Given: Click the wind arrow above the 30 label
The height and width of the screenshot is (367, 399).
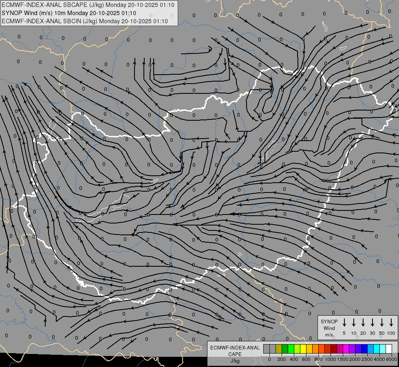Looking at the screenshot, I should [x=372, y=323].
